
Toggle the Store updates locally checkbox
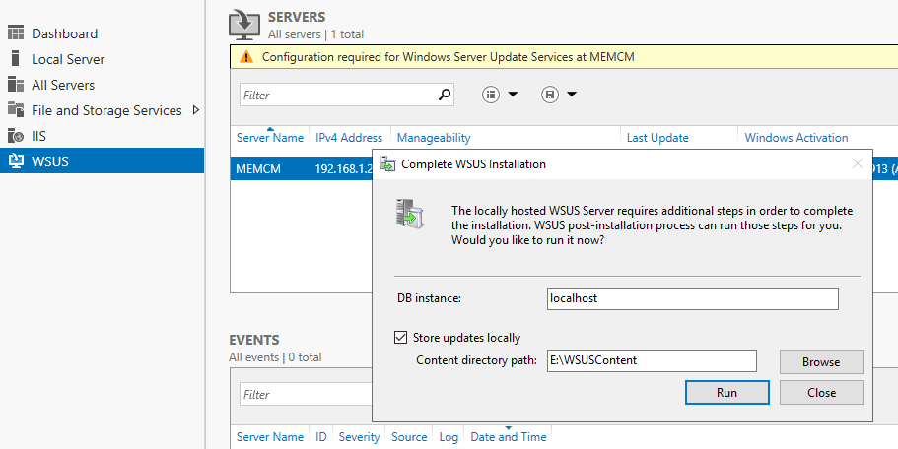(x=401, y=338)
